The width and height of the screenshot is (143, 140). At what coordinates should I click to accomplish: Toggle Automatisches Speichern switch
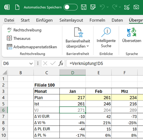tap(71, 7)
